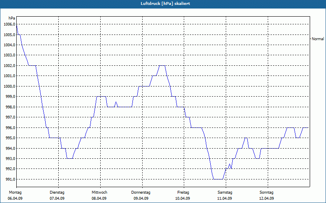Select the 'Montag' day label
The image size is (326, 203).
point(15,192)
